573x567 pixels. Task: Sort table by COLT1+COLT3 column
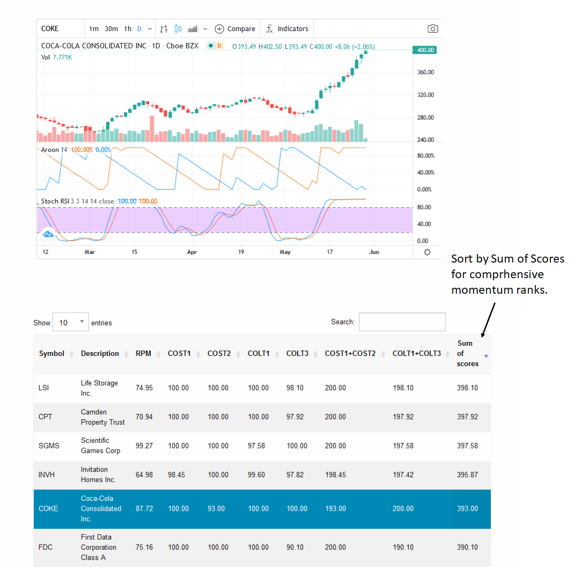coord(421,354)
